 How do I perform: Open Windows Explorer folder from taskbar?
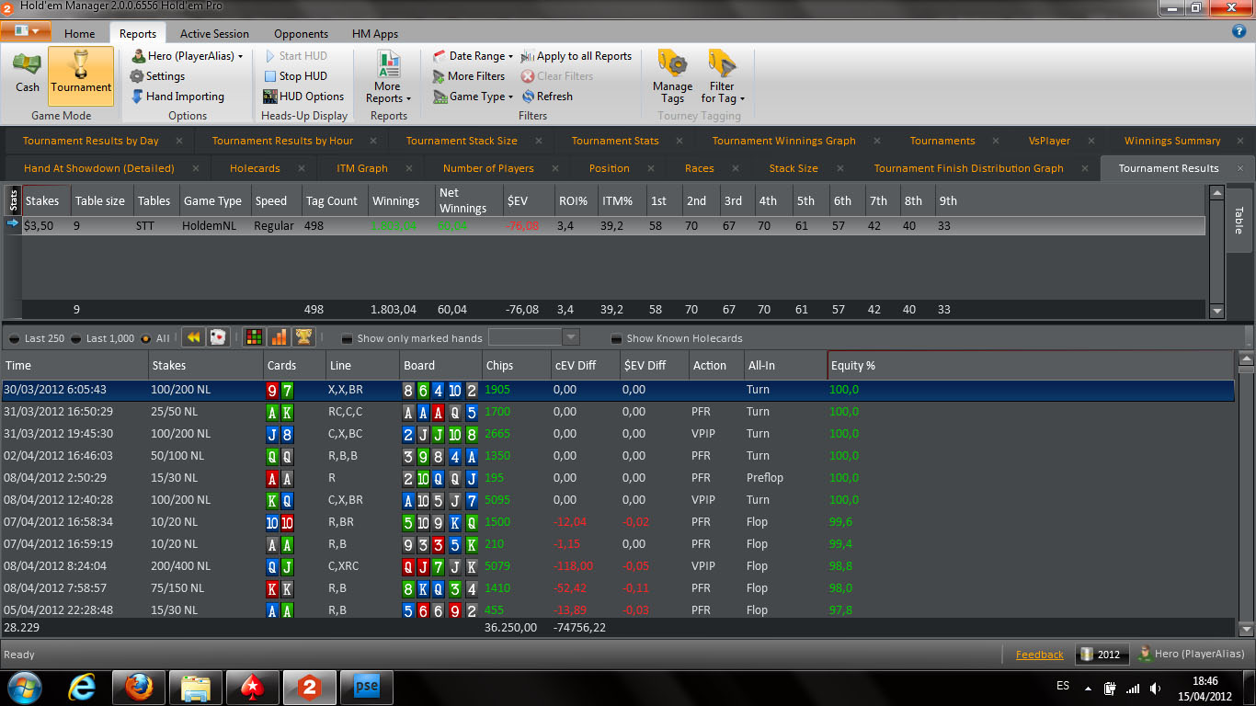[x=196, y=687]
